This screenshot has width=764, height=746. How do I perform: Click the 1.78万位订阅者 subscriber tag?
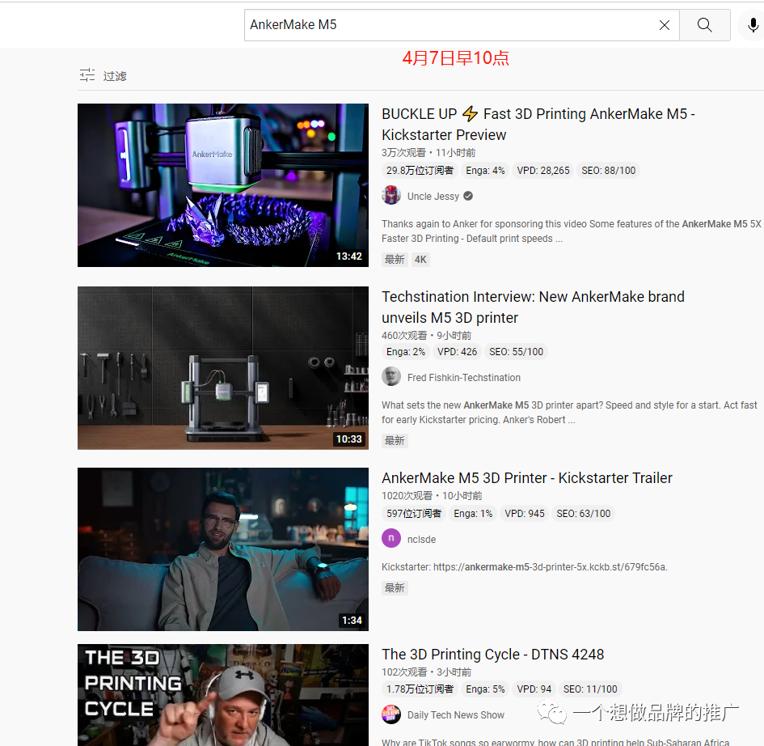tap(420, 689)
